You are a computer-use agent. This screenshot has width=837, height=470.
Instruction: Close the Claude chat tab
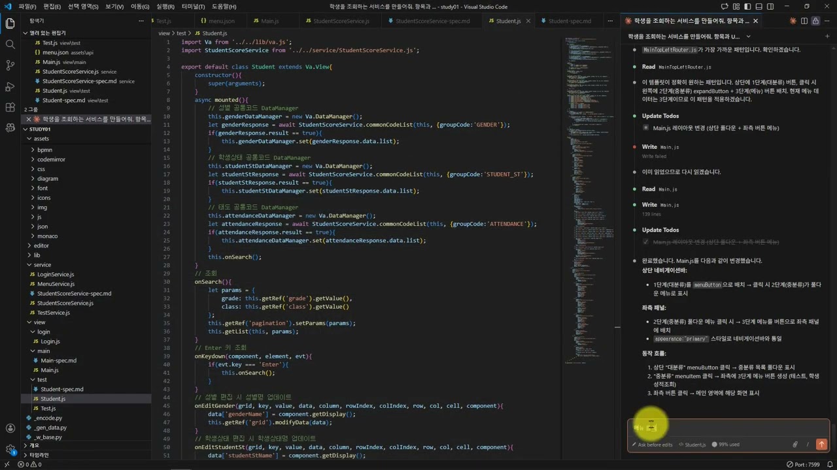756,21
